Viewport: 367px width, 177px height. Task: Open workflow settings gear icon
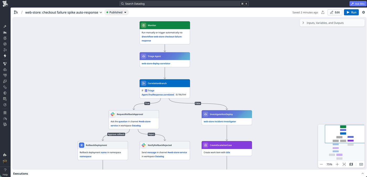pos(363,12)
